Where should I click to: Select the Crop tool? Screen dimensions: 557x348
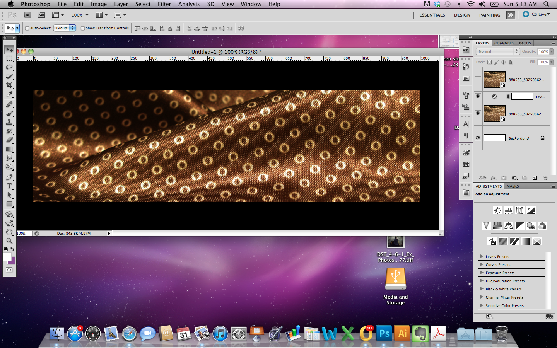tap(9, 85)
